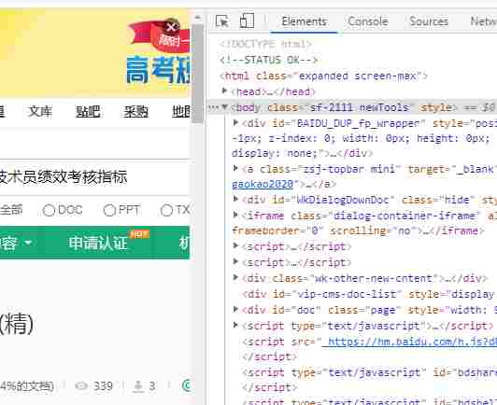Close the red ribbon ad banner

(x=171, y=27)
